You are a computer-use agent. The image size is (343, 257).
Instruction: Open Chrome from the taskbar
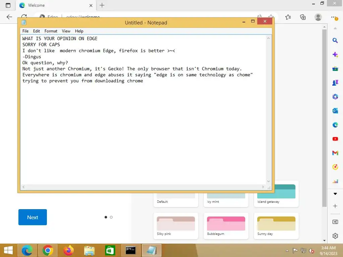coord(48,250)
